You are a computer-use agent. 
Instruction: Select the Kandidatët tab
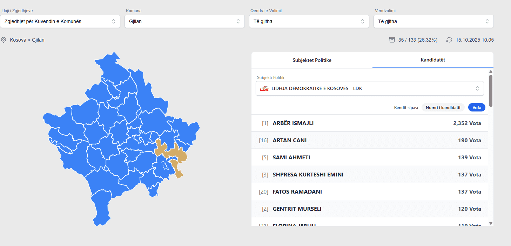point(433,60)
